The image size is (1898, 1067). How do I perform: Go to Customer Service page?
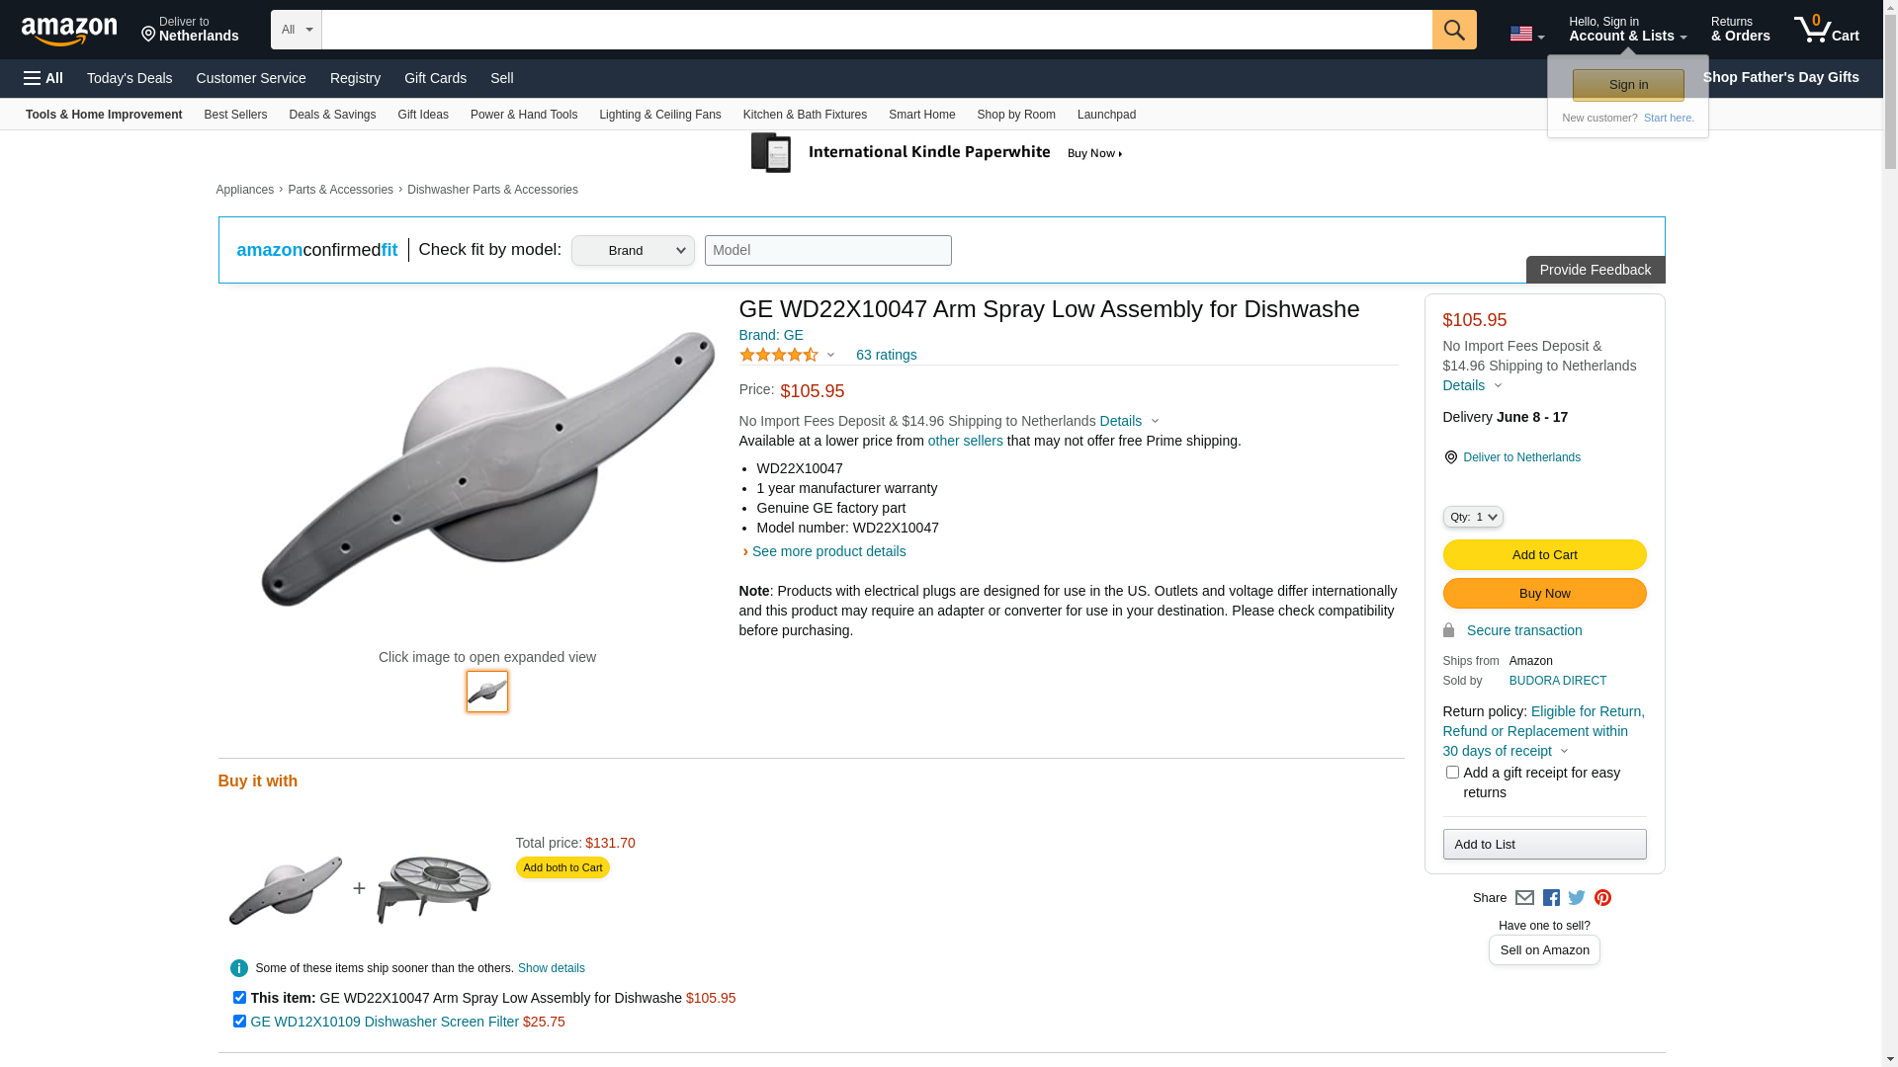pyautogui.click(x=251, y=78)
